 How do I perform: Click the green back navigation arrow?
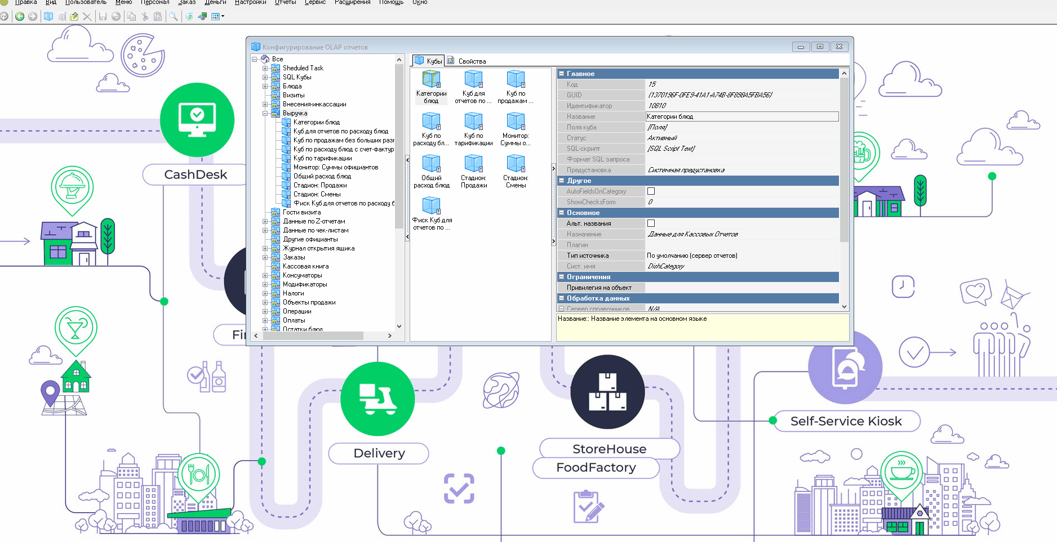pyautogui.click(x=20, y=16)
